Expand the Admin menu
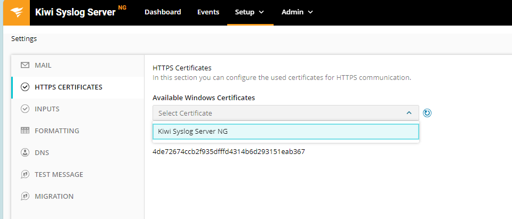512x219 pixels. 297,12
